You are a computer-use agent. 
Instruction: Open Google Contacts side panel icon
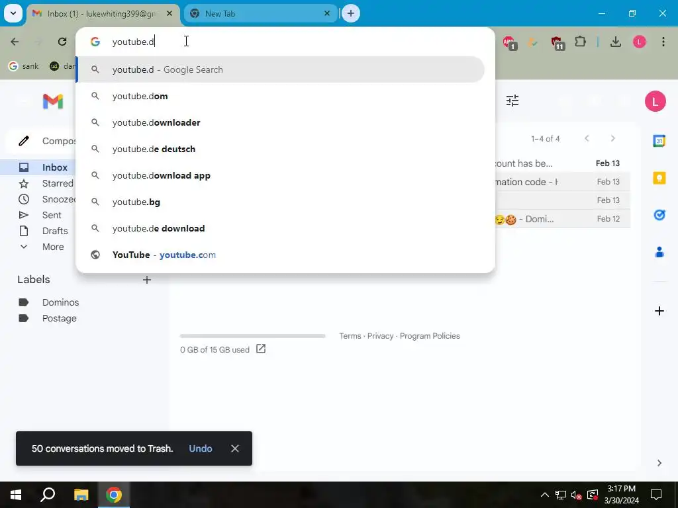pyautogui.click(x=659, y=252)
